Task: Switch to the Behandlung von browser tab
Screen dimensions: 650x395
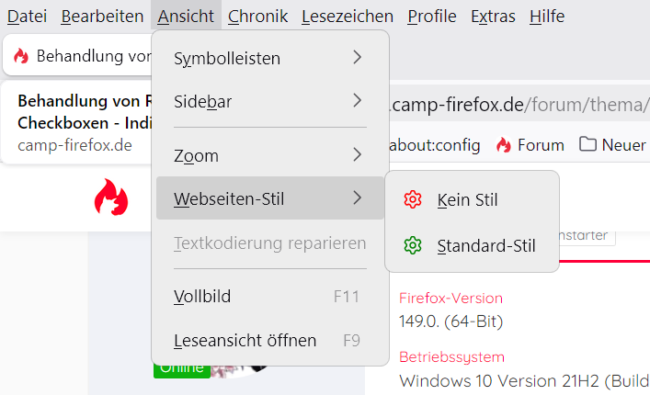Action: pos(83,57)
